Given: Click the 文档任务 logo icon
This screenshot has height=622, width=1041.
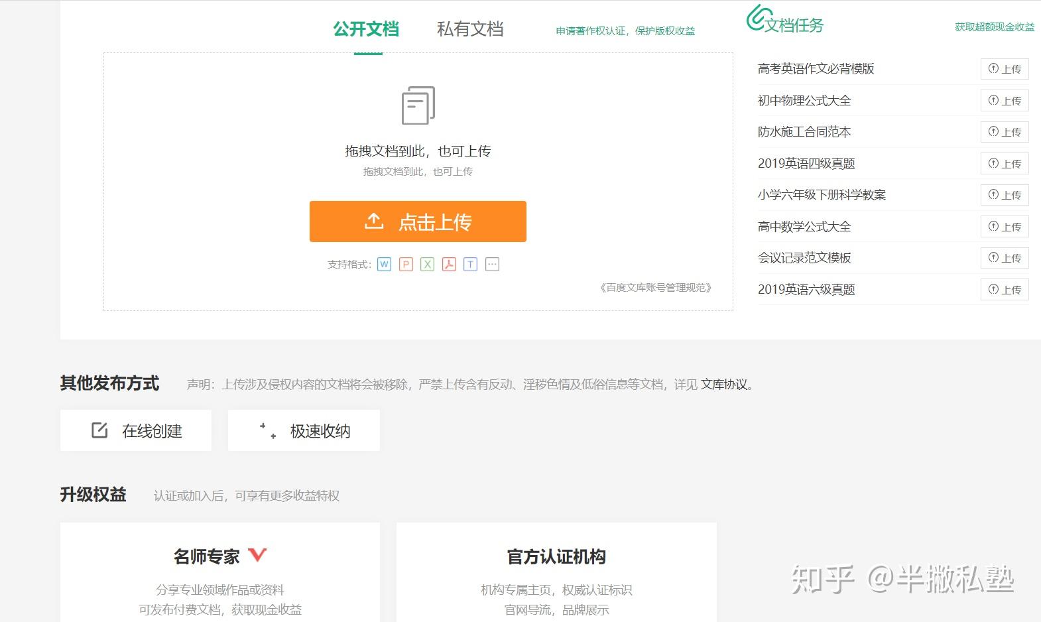Looking at the screenshot, I should tap(759, 18).
